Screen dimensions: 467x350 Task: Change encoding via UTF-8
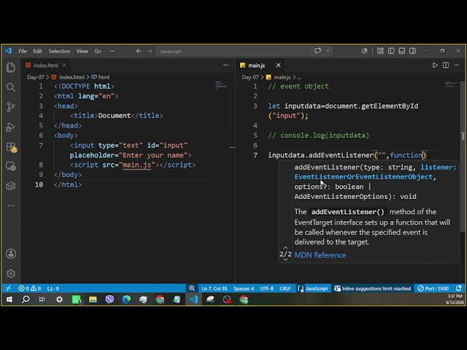pyautogui.click(x=266, y=289)
